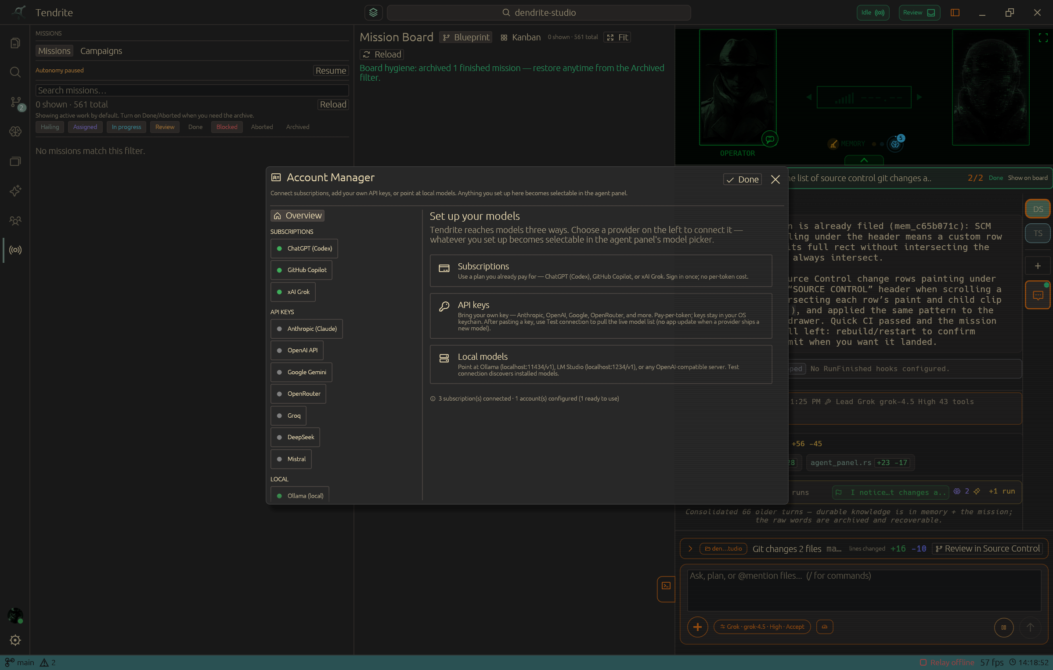Open the stacked windows sidebar icon
The image size is (1053, 670).
[x=15, y=161]
